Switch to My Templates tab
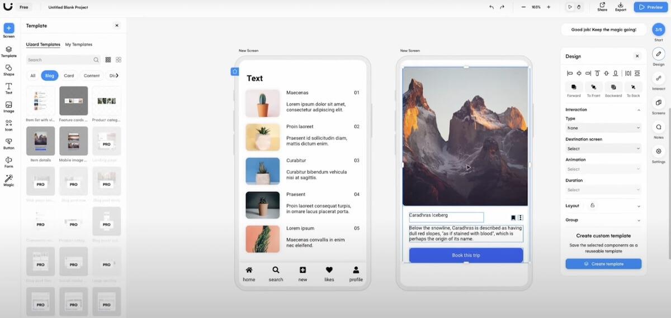The height and width of the screenshot is (318, 671). [x=79, y=44]
